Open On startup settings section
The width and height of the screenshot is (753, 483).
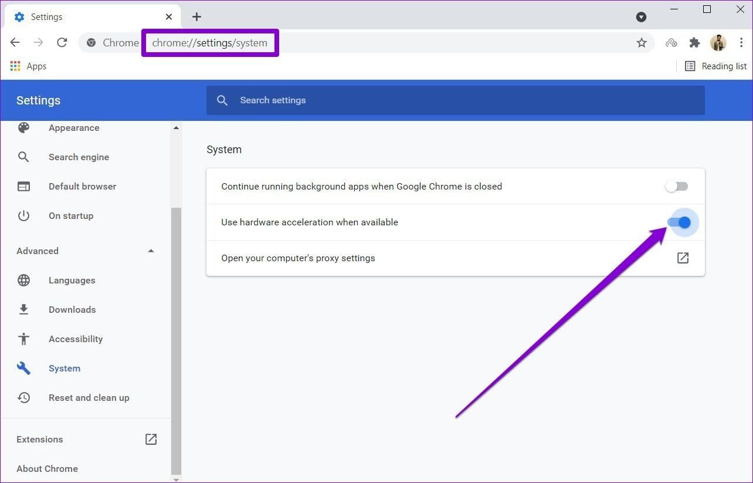pyautogui.click(x=71, y=216)
